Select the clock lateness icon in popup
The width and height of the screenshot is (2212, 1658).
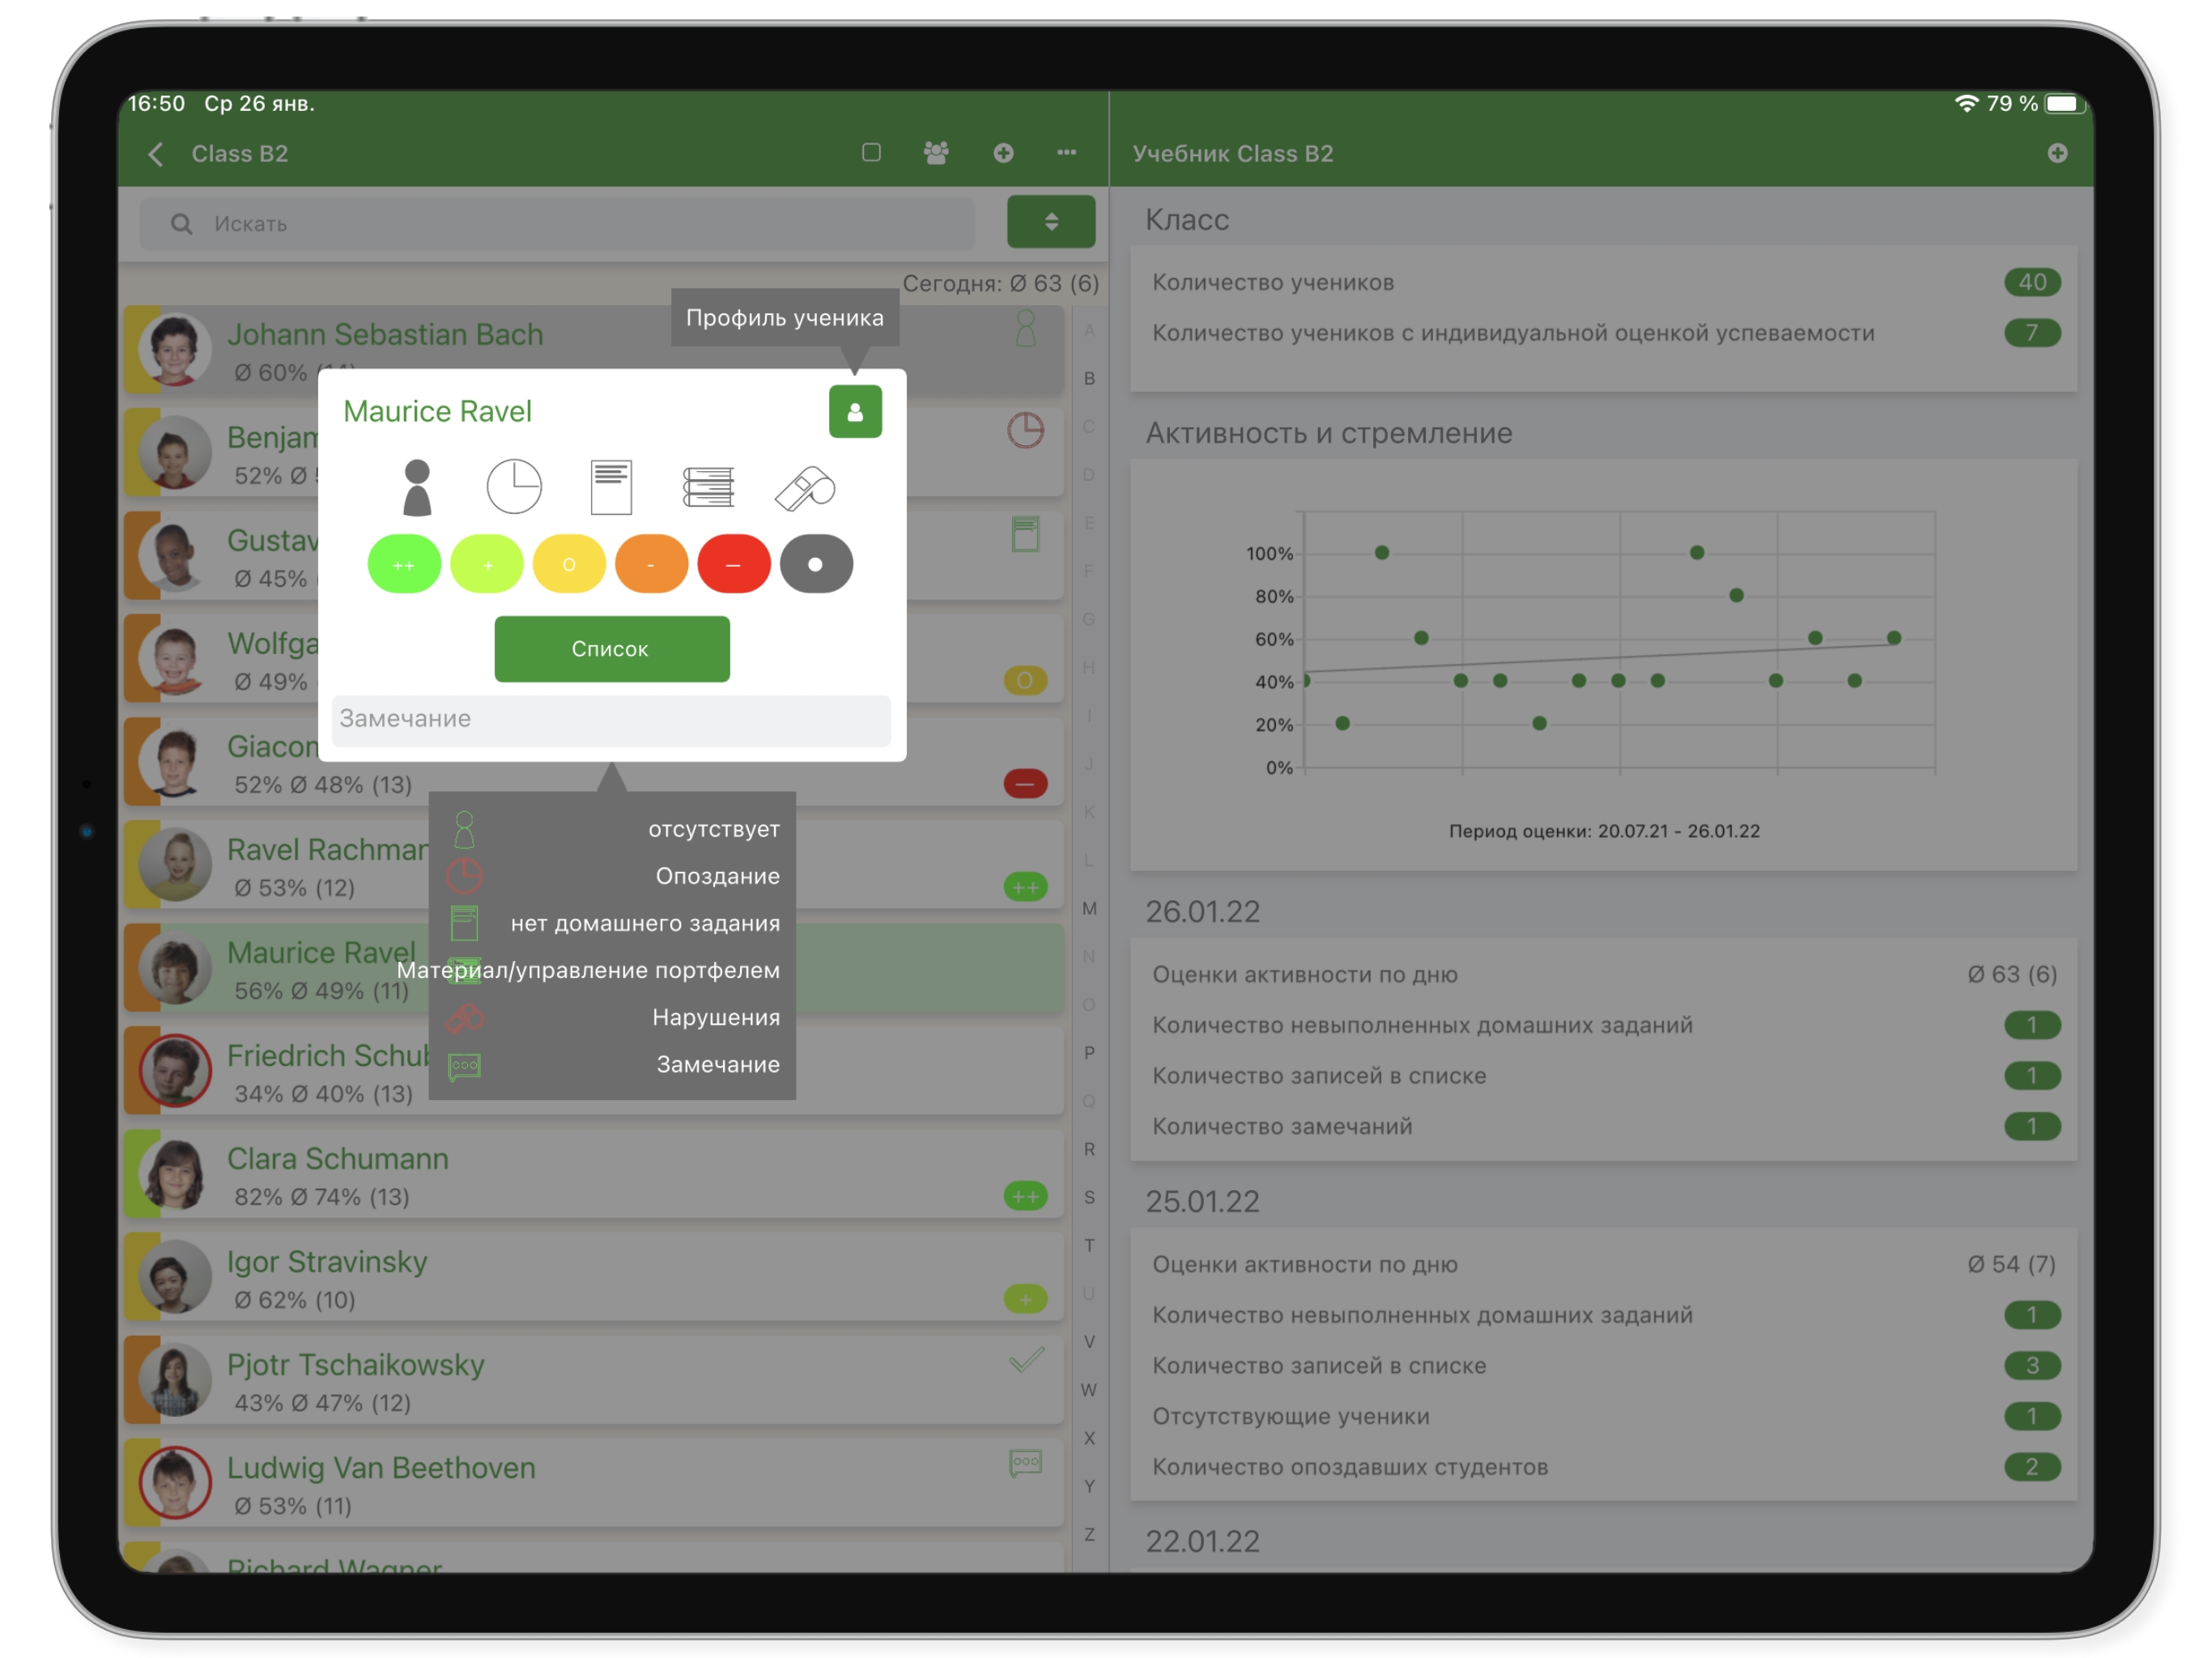514,488
